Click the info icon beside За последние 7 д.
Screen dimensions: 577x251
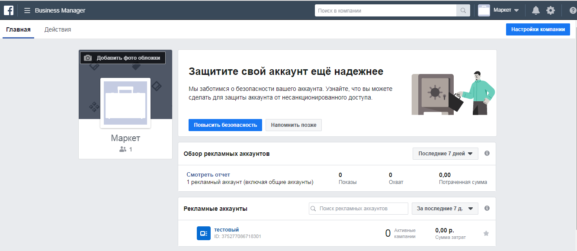(x=487, y=208)
